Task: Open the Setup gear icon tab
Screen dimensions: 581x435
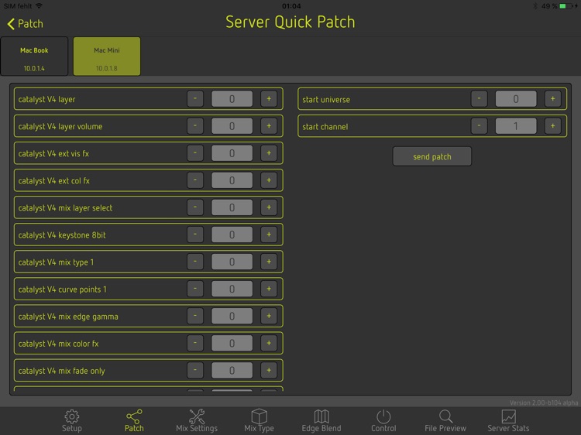Action: (71, 416)
